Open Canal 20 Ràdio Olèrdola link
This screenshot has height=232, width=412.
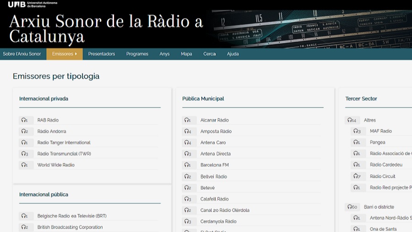(x=225, y=210)
